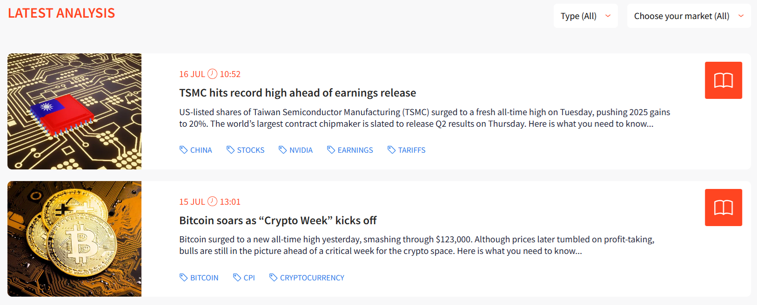This screenshot has height=305, width=757.
Task: Select the CRYPTOCURRENCY tag
Action: tap(307, 278)
